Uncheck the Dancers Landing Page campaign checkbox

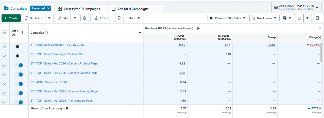tap(5, 75)
